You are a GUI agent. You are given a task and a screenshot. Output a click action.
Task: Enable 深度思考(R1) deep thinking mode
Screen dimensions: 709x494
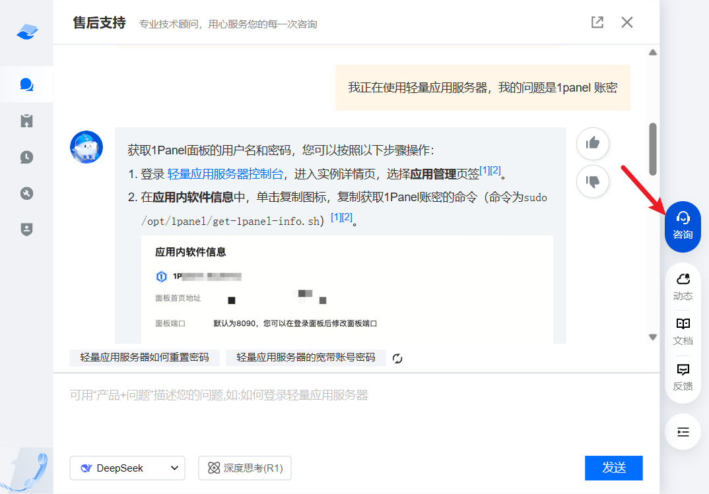tap(244, 468)
